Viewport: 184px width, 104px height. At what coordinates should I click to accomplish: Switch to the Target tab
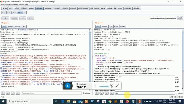(5, 8)
